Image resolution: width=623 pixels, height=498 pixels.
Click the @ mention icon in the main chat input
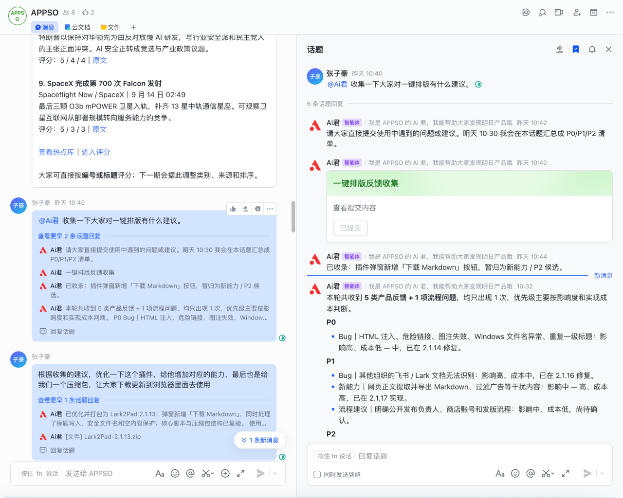pos(190,473)
